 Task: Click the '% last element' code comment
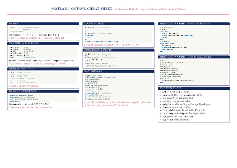[x=30, y=57]
